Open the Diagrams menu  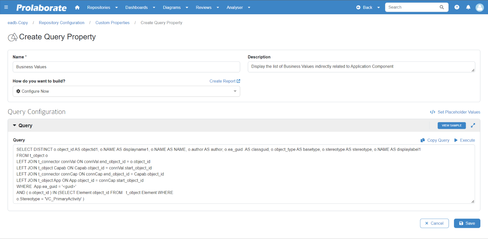[x=172, y=7]
